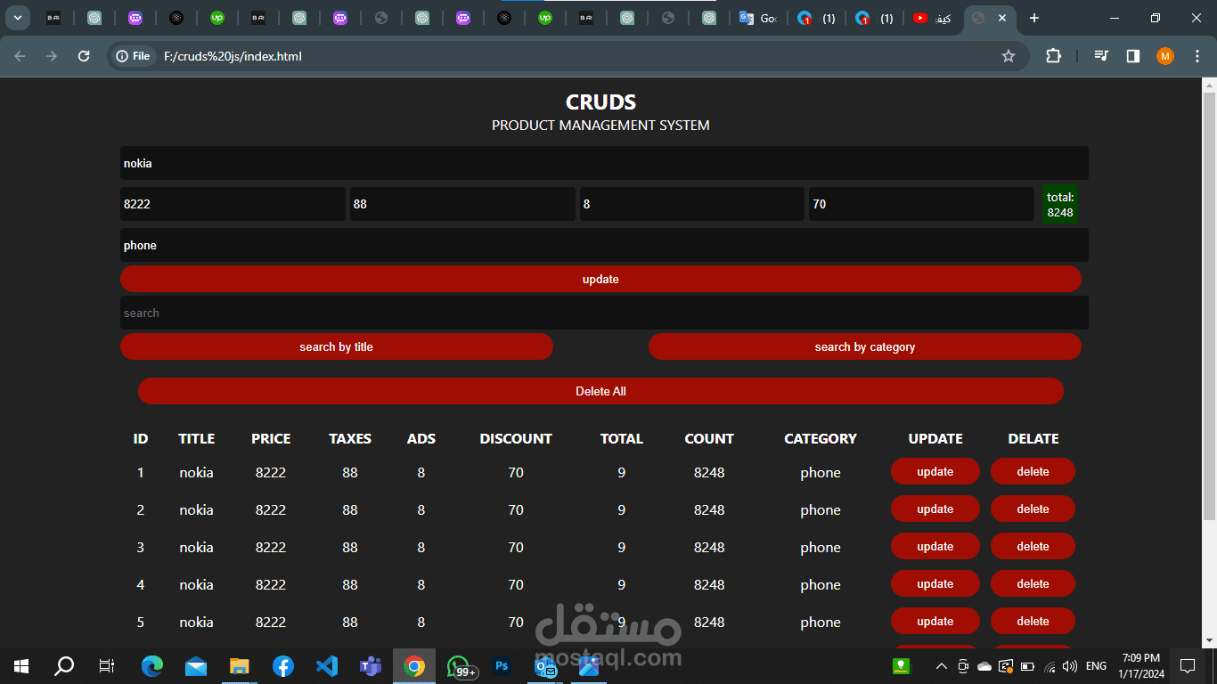Click the address bar URL text
The image size is (1217, 684).
233,56
